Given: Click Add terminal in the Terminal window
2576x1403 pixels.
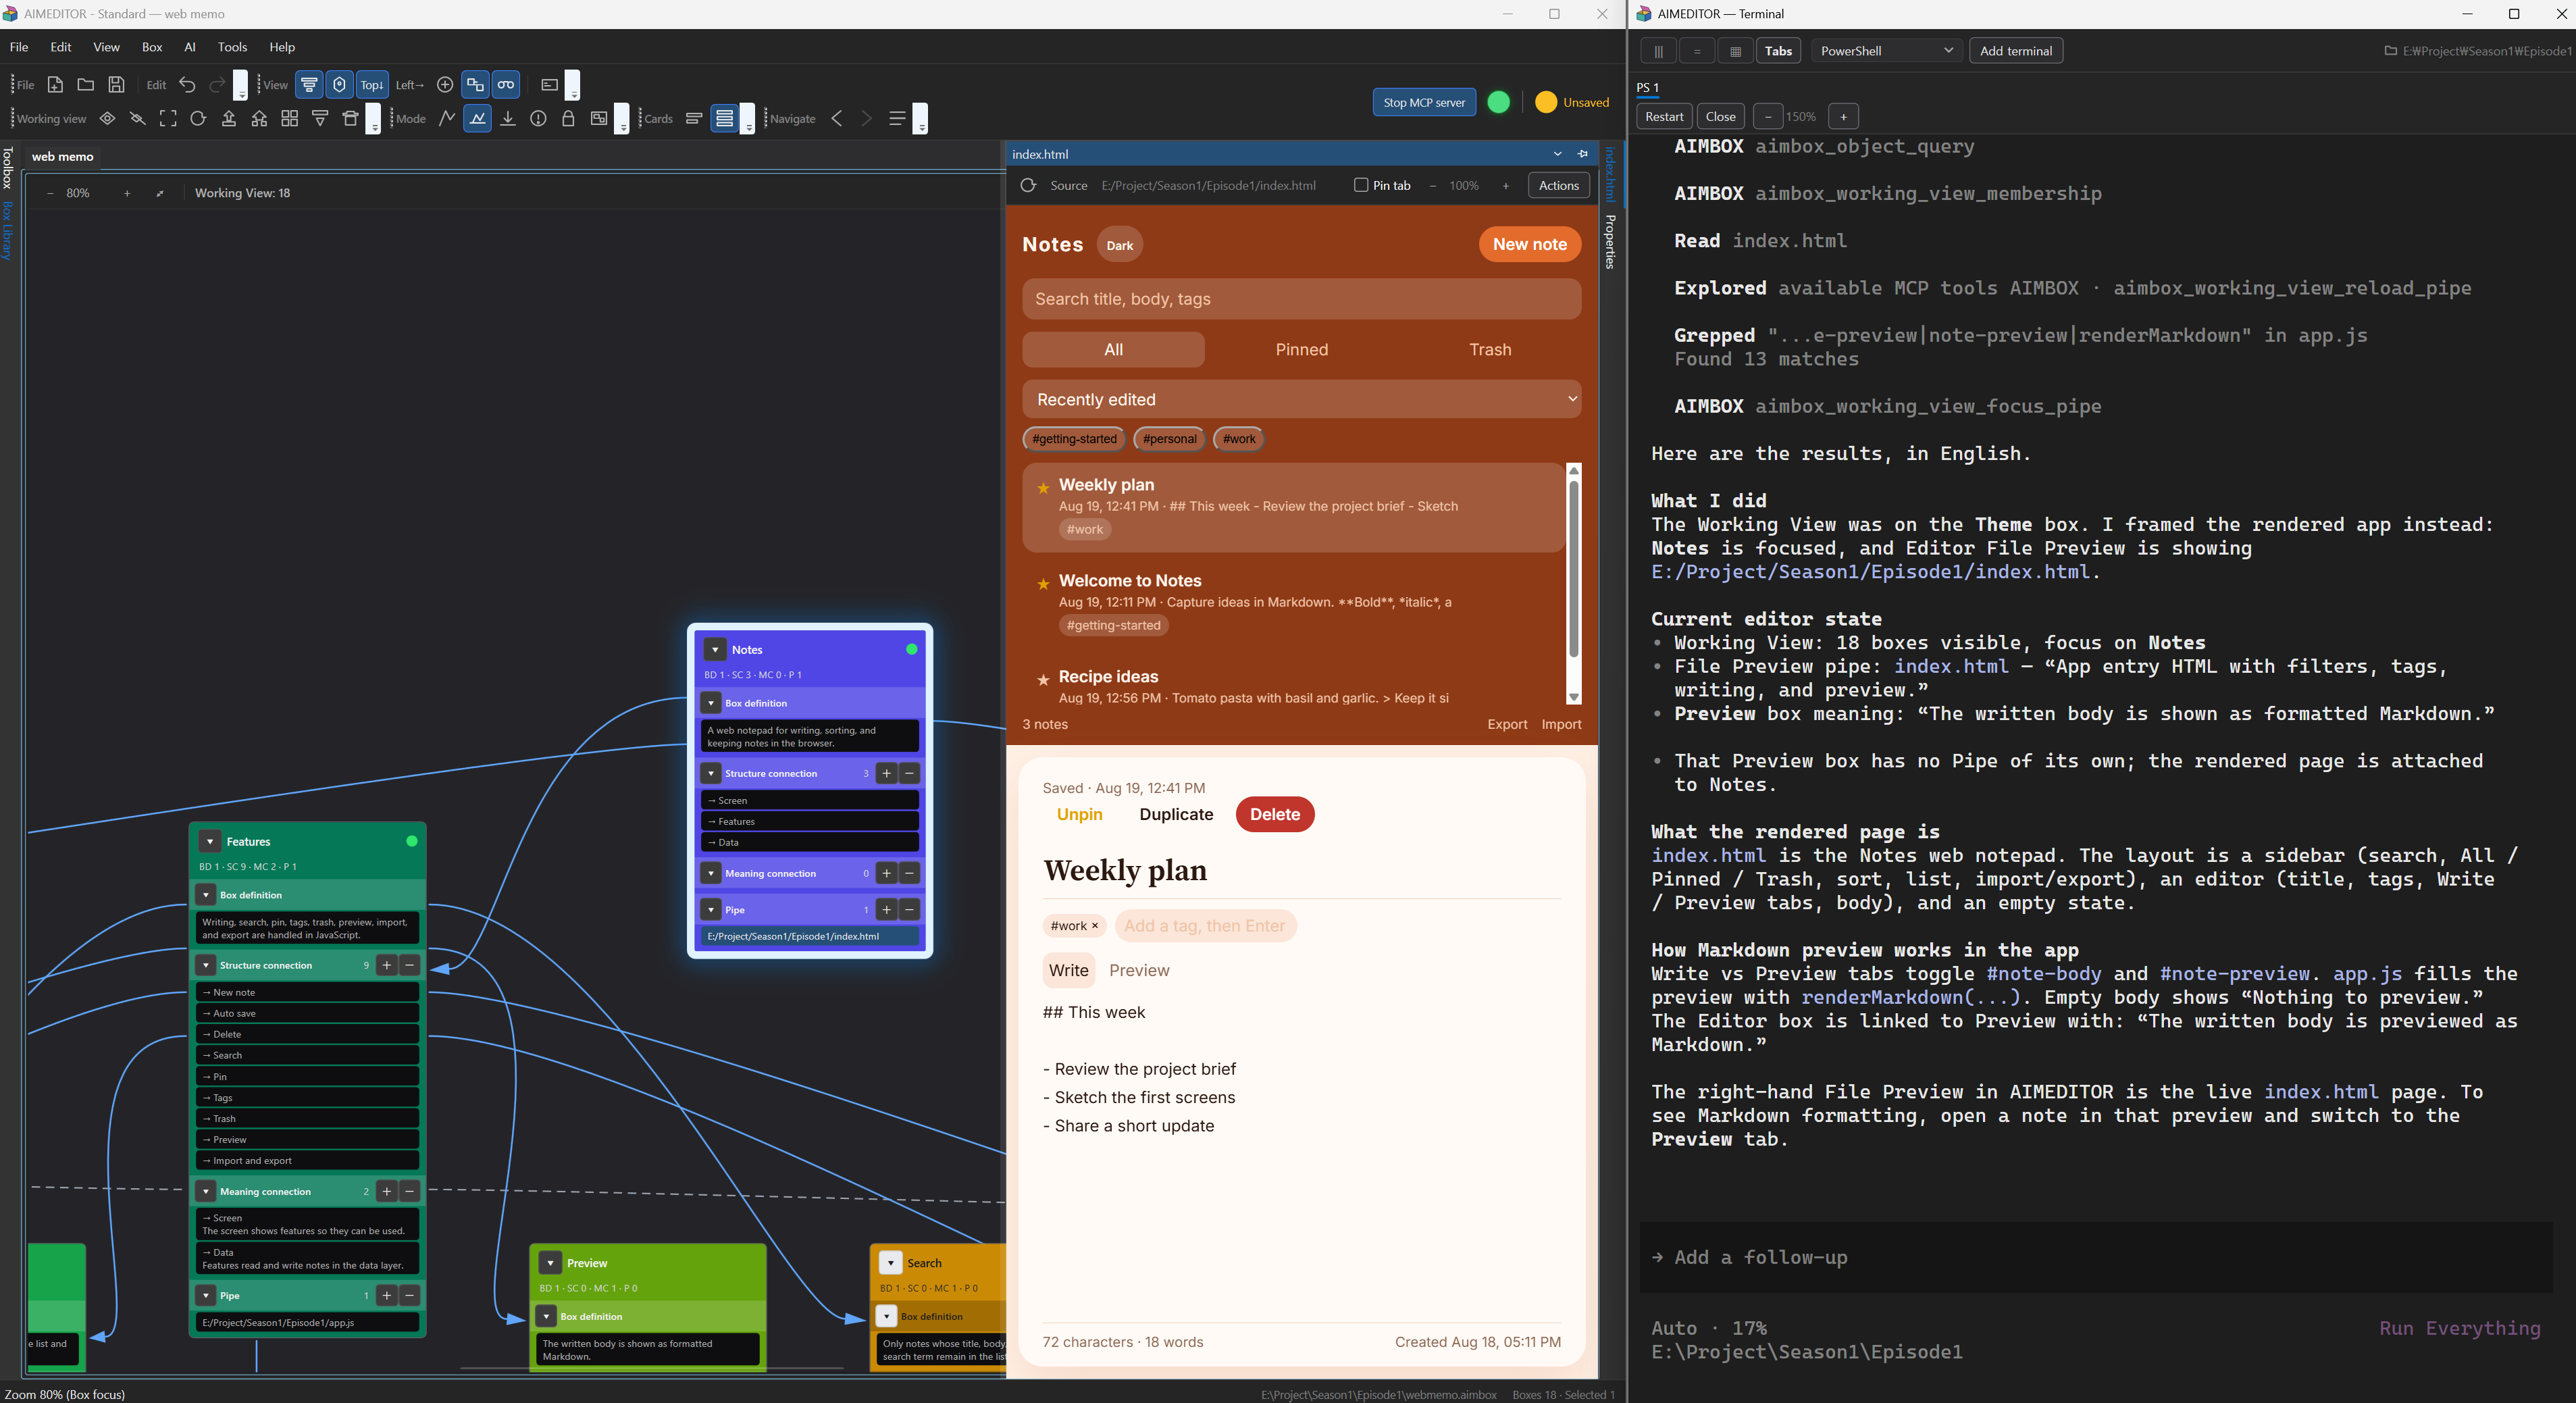Looking at the screenshot, I should tap(2015, 50).
